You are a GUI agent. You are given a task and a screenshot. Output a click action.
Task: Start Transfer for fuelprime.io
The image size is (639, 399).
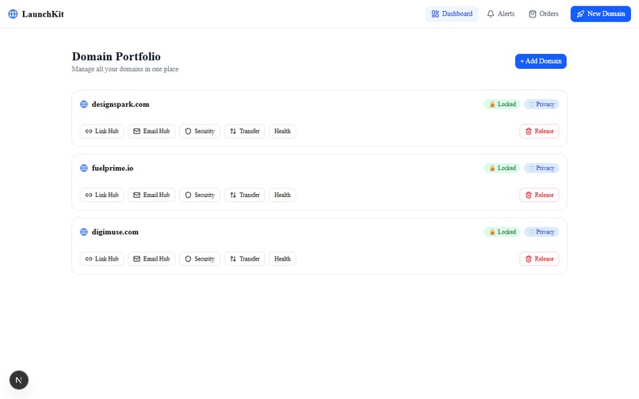pos(244,195)
